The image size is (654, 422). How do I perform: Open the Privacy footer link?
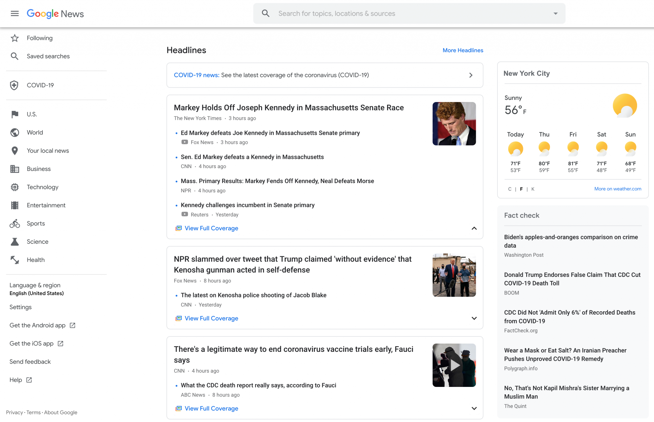[14, 412]
